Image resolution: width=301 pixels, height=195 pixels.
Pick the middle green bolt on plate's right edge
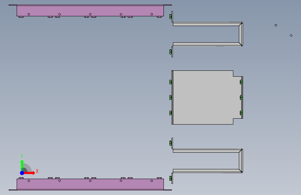[241, 97]
